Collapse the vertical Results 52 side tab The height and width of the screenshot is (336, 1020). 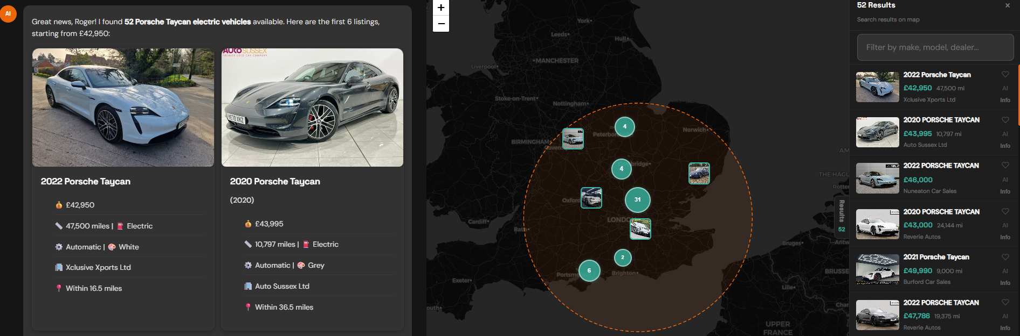[841, 216]
